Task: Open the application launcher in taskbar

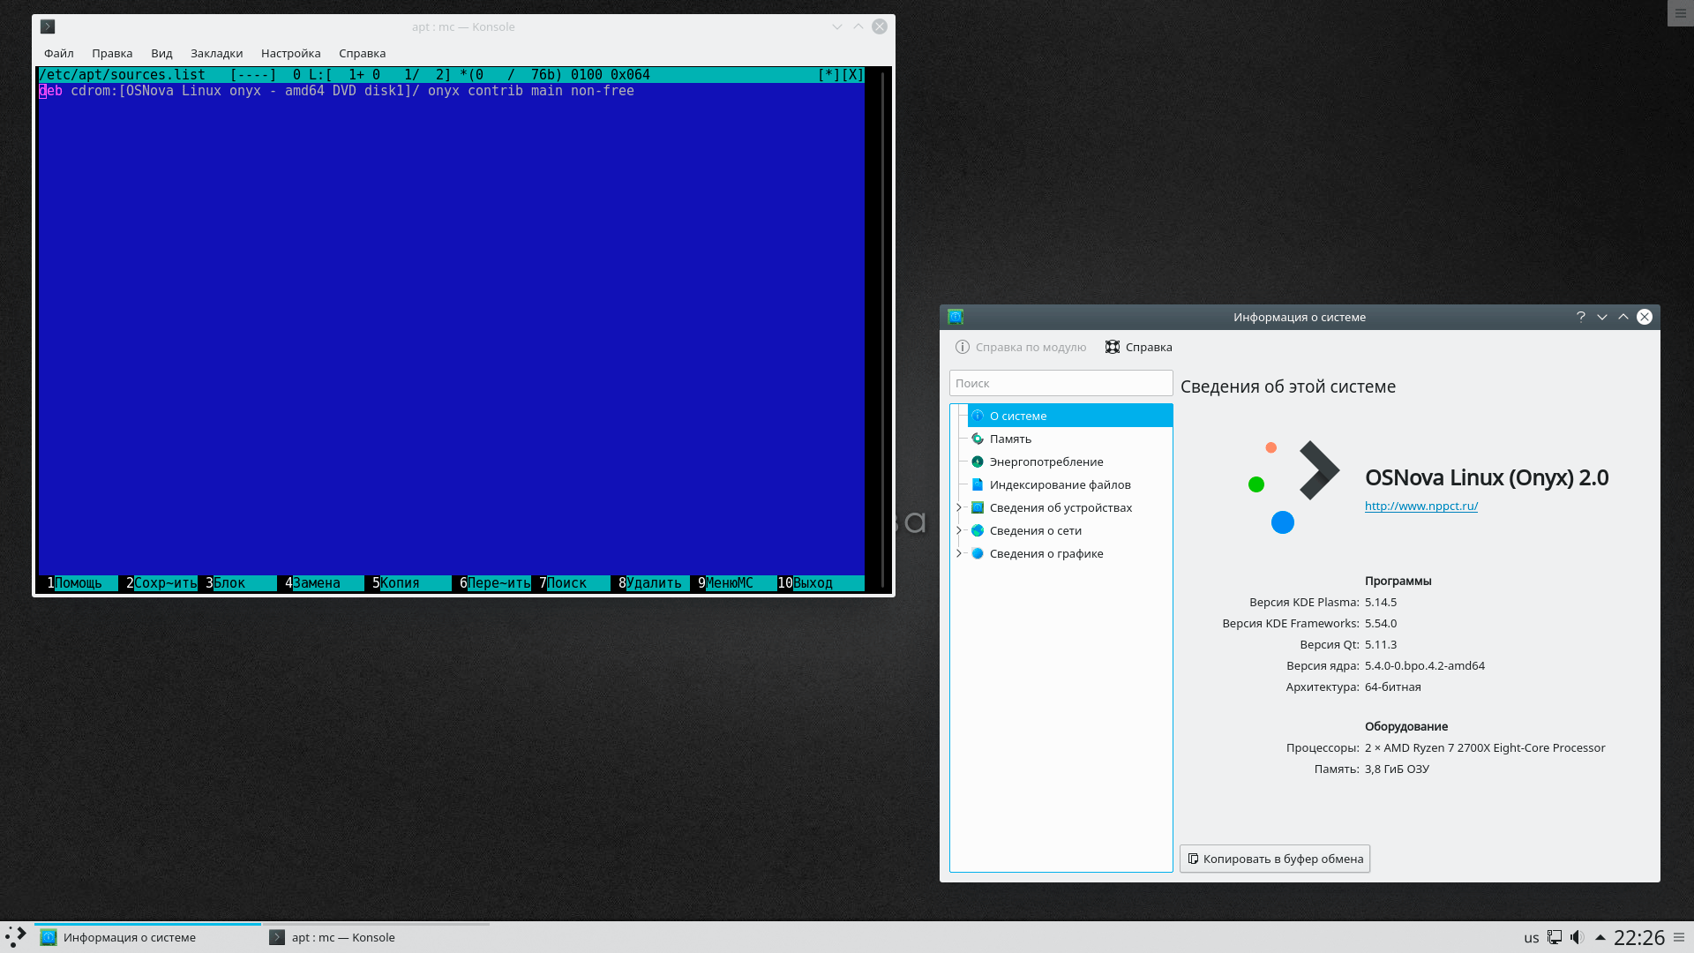Action: click(16, 937)
